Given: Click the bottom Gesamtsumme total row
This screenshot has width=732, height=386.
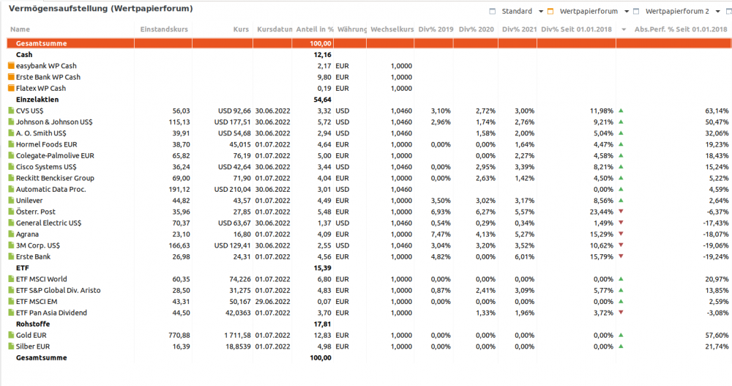Looking at the screenshot, I should (x=369, y=357).
